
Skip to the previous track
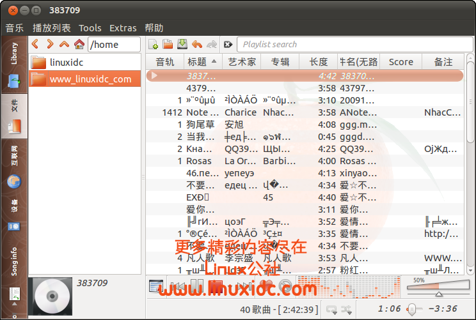tap(178, 286)
